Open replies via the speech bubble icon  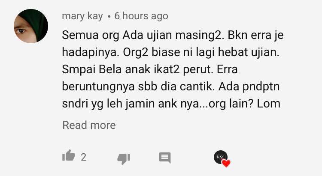pyautogui.click(x=165, y=158)
